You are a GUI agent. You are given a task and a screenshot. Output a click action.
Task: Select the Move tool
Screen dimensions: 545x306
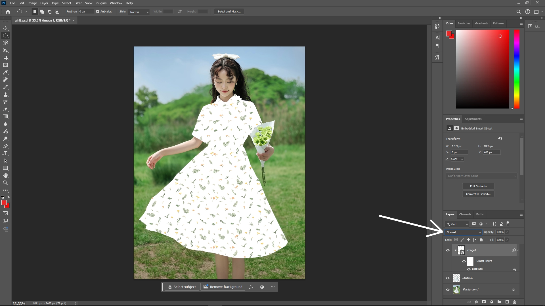pos(5,28)
